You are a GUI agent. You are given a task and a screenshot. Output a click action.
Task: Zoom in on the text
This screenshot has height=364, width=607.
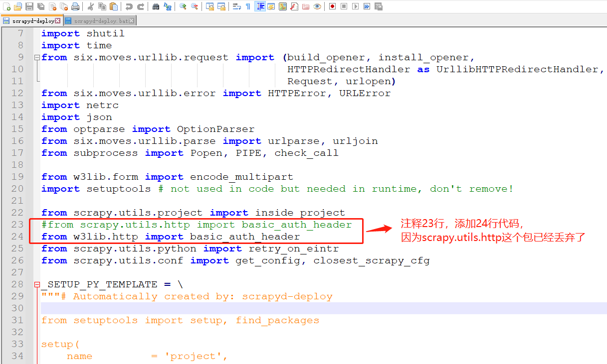point(184,7)
